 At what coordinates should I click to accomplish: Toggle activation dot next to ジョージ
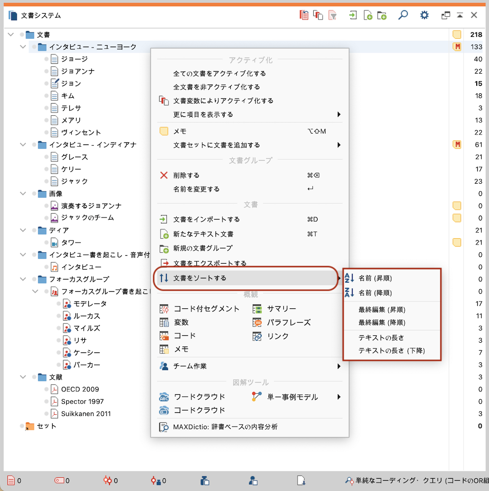[47, 59]
